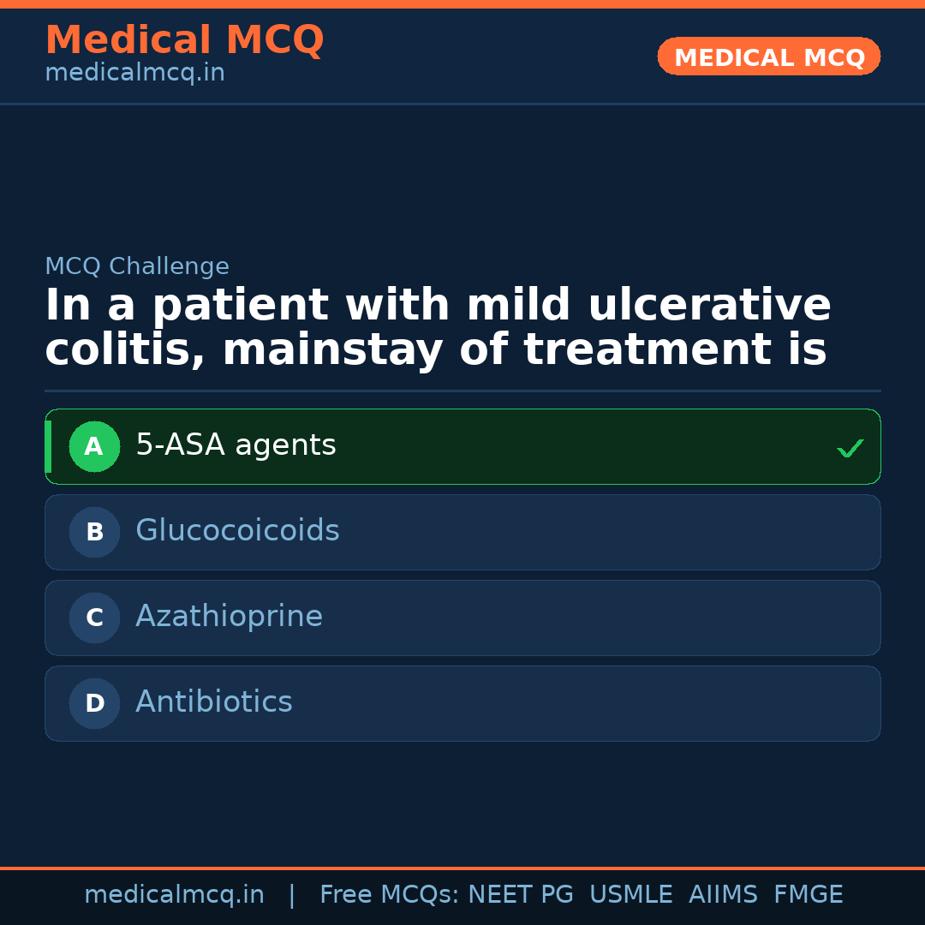925x925 pixels.
Task: Click the ulcerative colitis question text
Action: [437, 328]
